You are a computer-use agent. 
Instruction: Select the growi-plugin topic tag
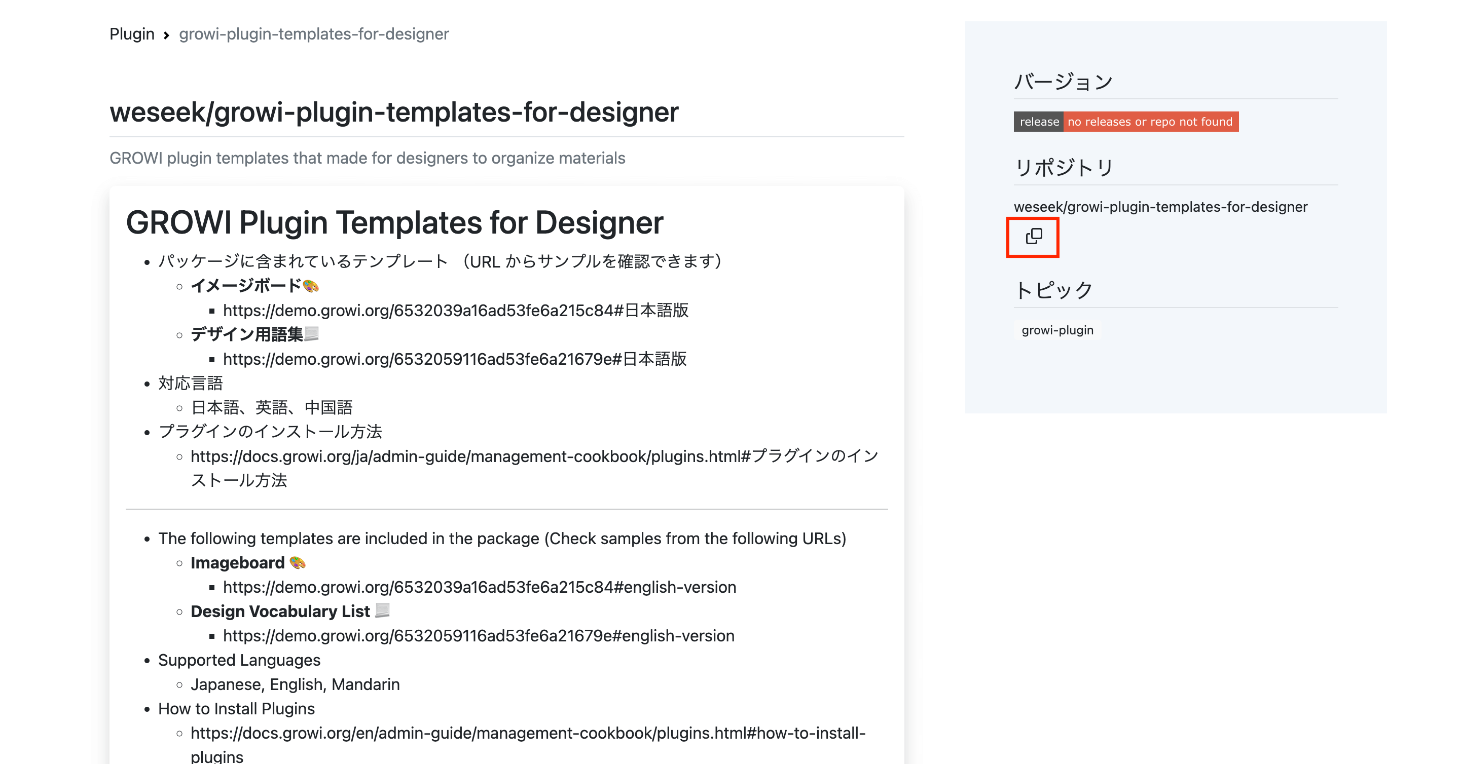coord(1057,330)
